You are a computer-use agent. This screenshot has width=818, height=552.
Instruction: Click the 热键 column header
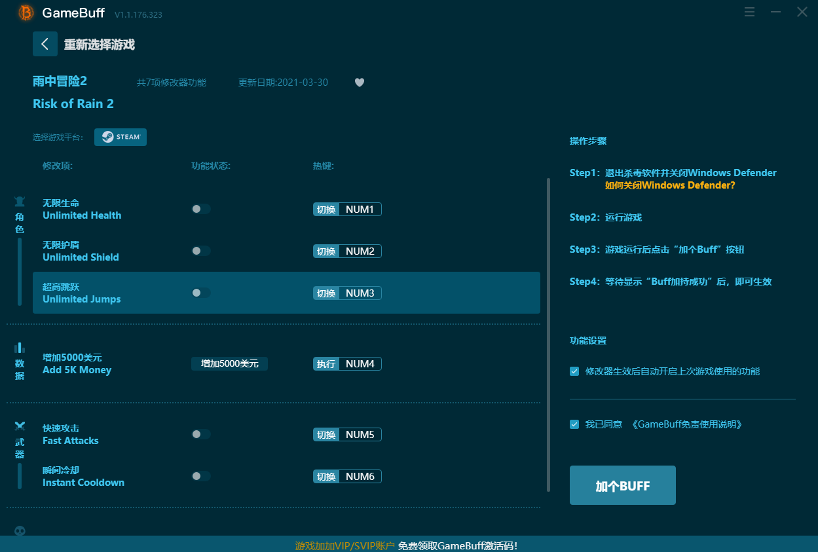point(324,166)
